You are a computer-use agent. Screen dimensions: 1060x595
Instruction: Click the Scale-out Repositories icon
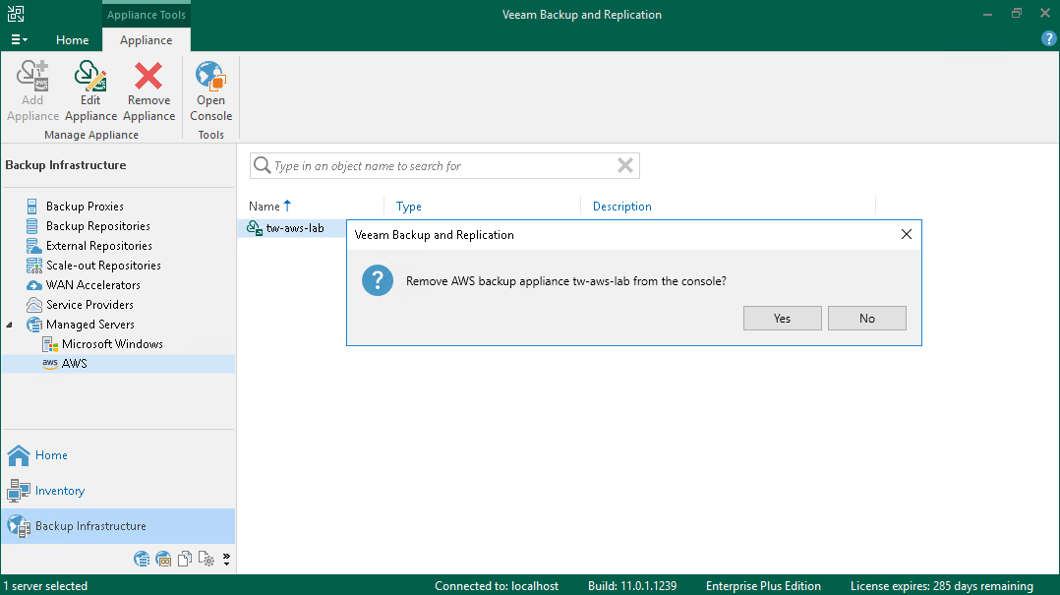(33, 266)
